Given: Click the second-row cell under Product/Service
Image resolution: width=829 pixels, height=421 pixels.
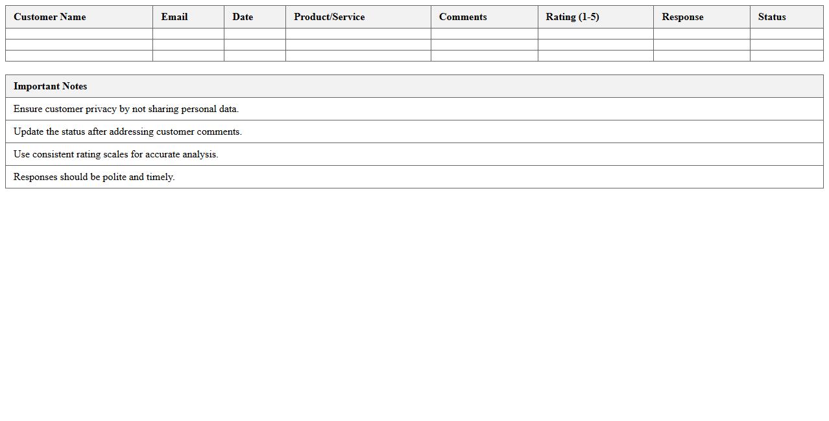Looking at the screenshot, I should 358,45.
